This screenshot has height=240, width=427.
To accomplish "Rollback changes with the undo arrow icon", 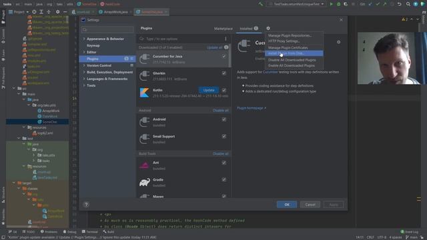I will click(x=399, y=4).
